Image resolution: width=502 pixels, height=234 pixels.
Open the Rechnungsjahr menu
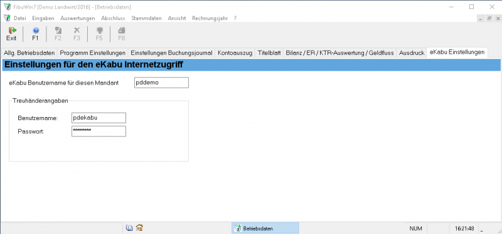tap(210, 18)
